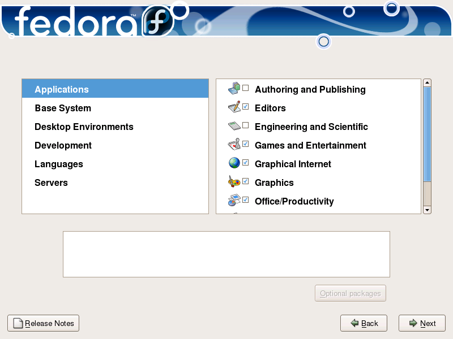The height and width of the screenshot is (339, 453).
Task: Uncheck the Graphics checkbox
Action: coord(246,181)
